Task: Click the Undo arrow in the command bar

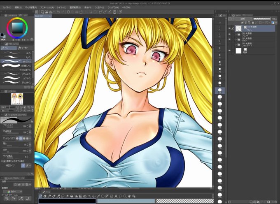Action: (58, 12)
